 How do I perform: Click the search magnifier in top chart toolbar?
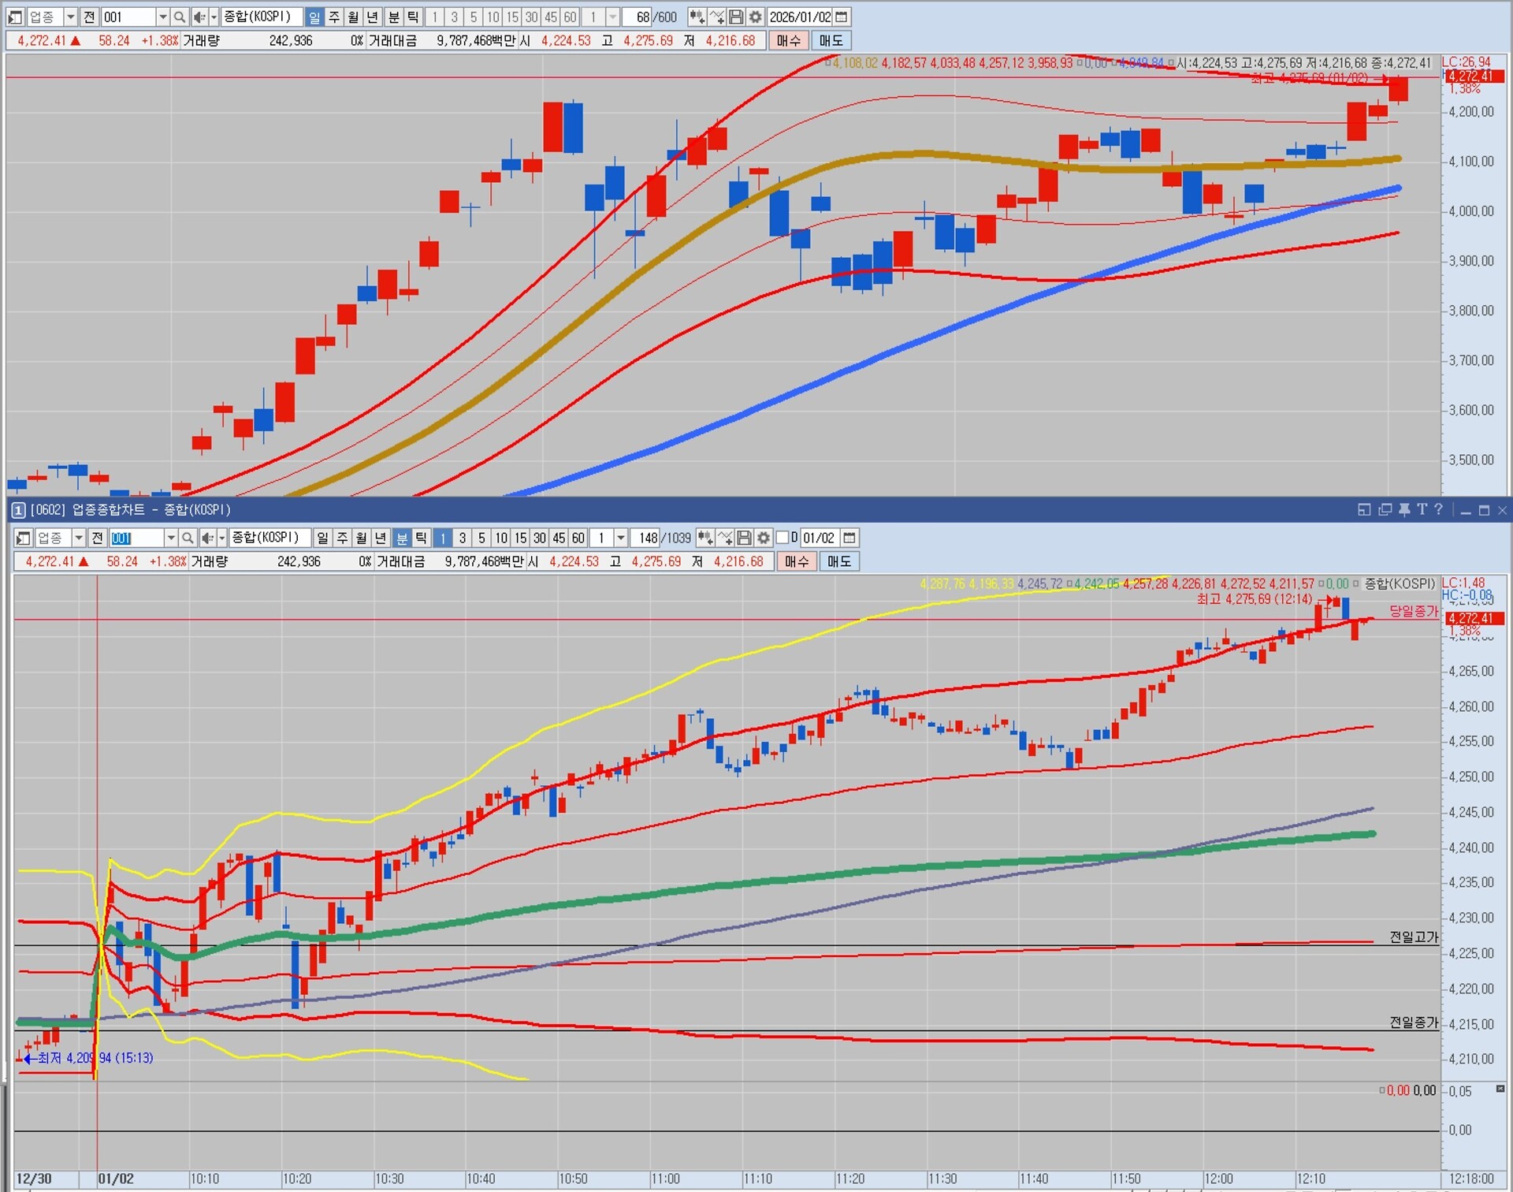click(180, 17)
